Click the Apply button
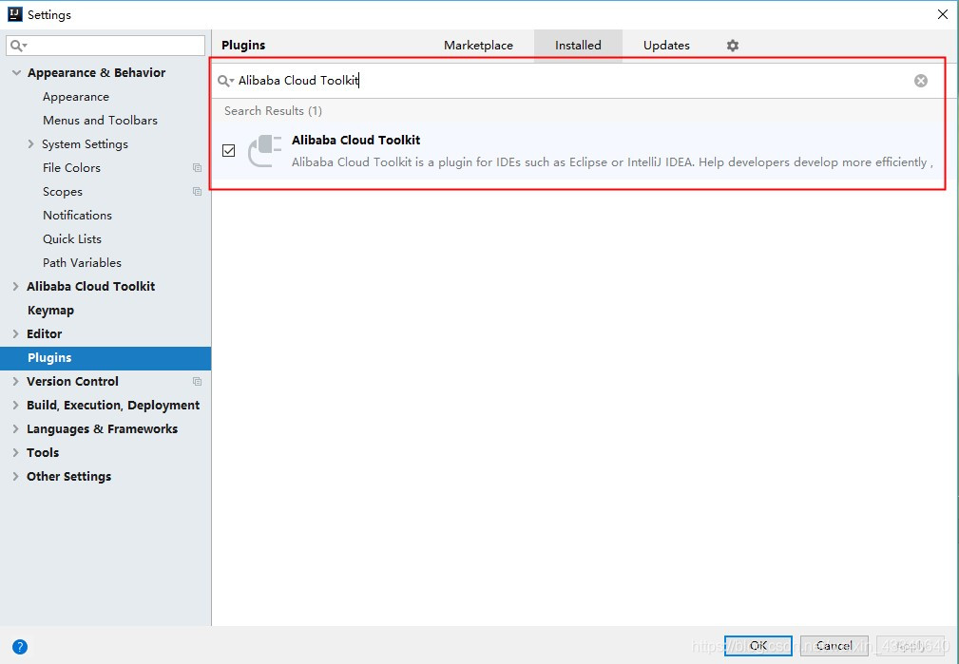 coord(911,646)
